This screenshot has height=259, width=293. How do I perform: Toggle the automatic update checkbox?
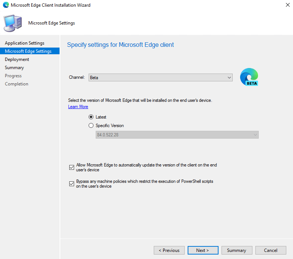72,167
